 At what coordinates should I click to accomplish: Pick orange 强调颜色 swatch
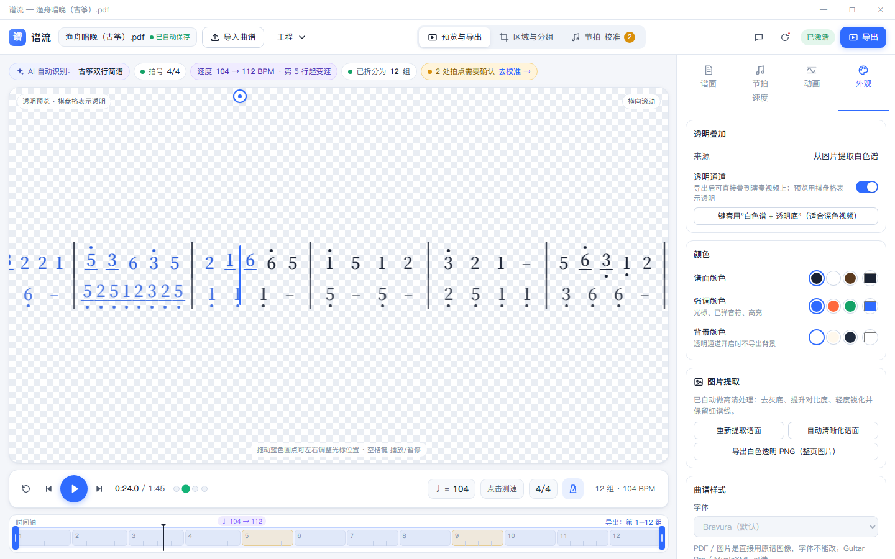coord(833,306)
